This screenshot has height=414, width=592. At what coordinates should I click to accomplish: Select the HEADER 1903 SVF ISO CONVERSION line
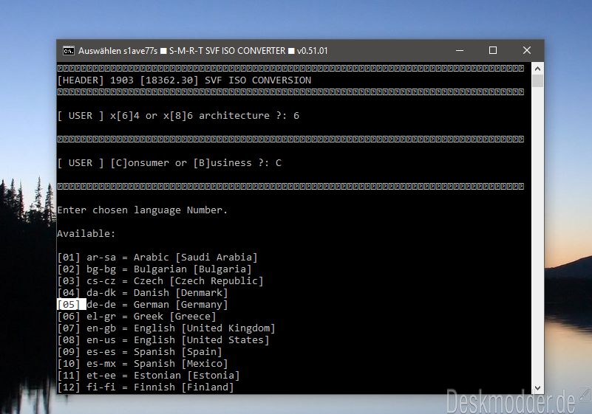[184, 80]
